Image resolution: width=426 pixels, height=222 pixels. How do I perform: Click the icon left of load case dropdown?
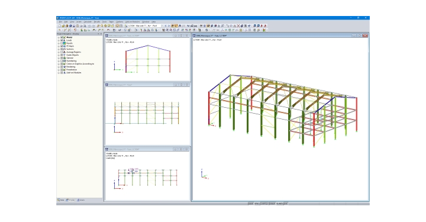coord(125,26)
